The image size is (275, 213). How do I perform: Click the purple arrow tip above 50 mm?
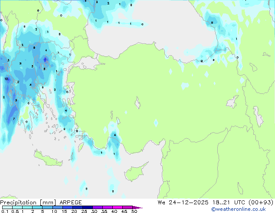pos(137,207)
